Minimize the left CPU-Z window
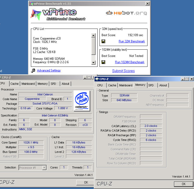Viewport: 194px width, 189px height. (x=85, y=77)
